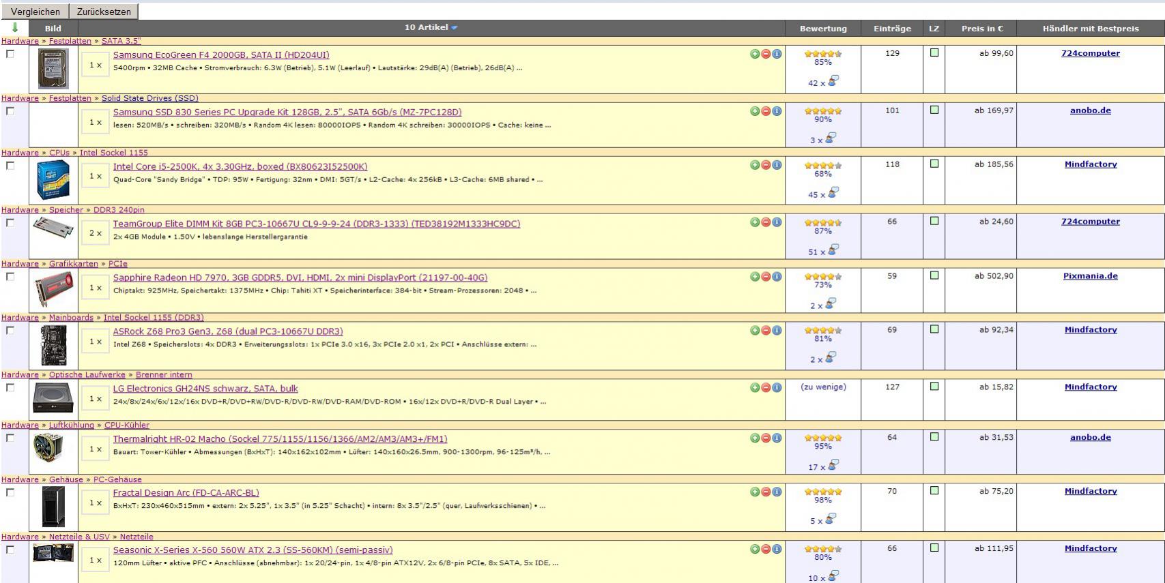Image resolution: width=1165 pixels, height=583 pixels.
Task: Tick selection checkbox for Sapphire Radeon HD 7970
Action: pyautogui.click(x=10, y=277)
